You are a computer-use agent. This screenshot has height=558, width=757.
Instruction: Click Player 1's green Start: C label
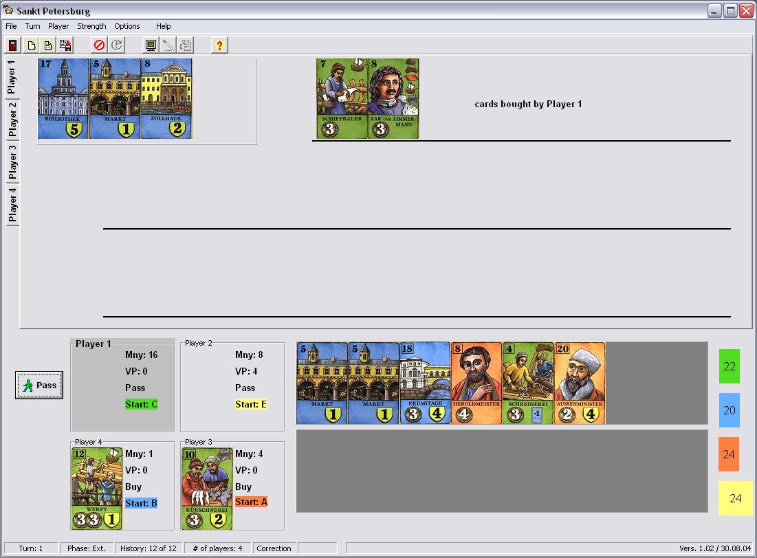[141, 404]
